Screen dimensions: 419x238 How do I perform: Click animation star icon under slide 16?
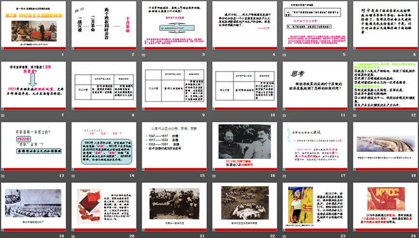214,176
